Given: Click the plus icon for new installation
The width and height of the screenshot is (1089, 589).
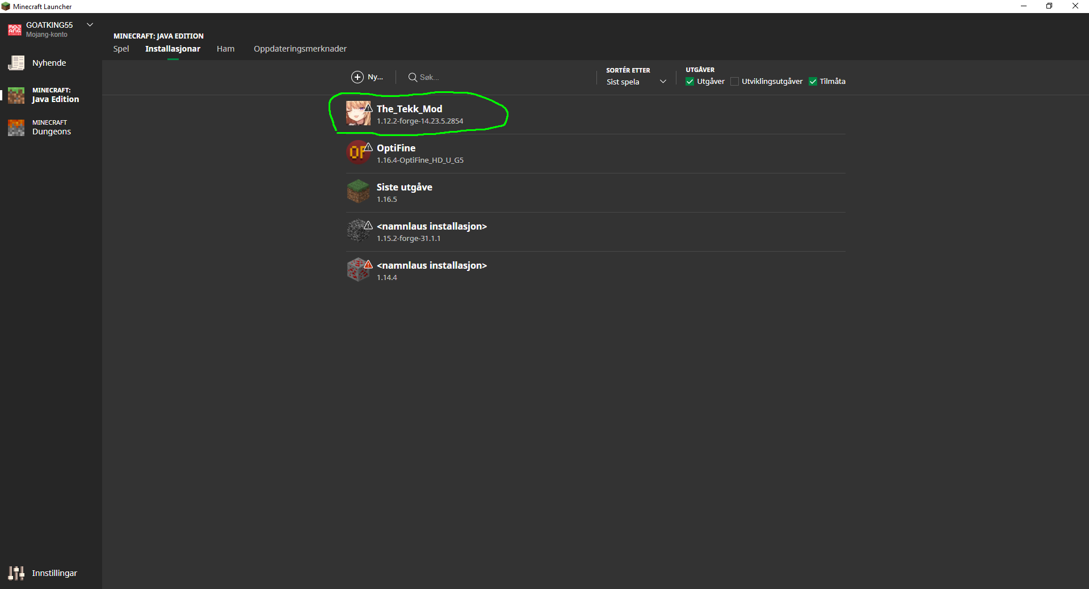Looking at the screenshot, I should (x=358, y=77).
